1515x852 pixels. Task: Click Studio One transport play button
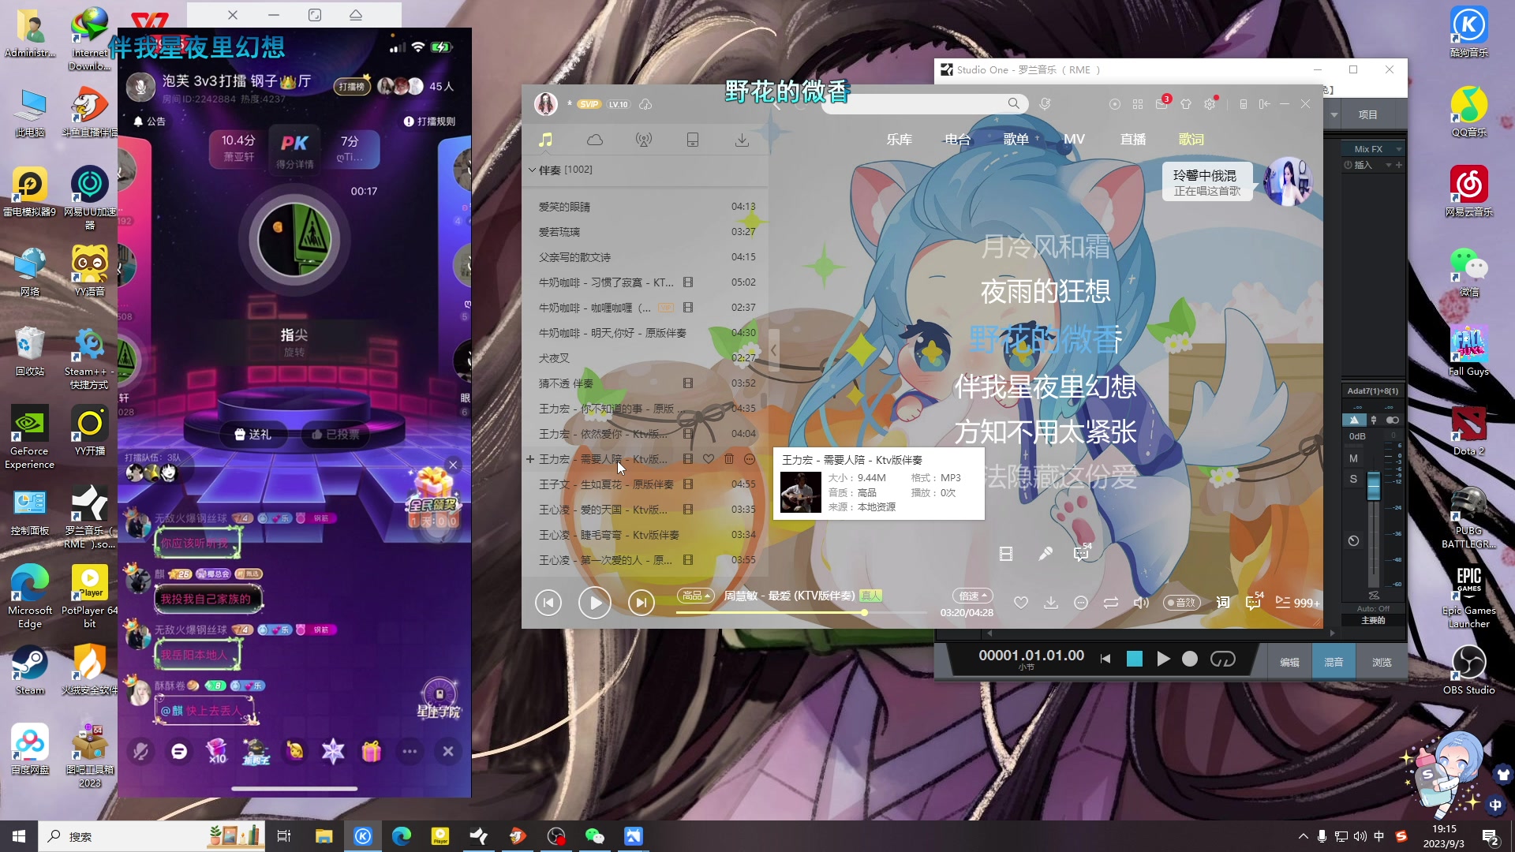pyautogui.click(x=1163, y=660)
